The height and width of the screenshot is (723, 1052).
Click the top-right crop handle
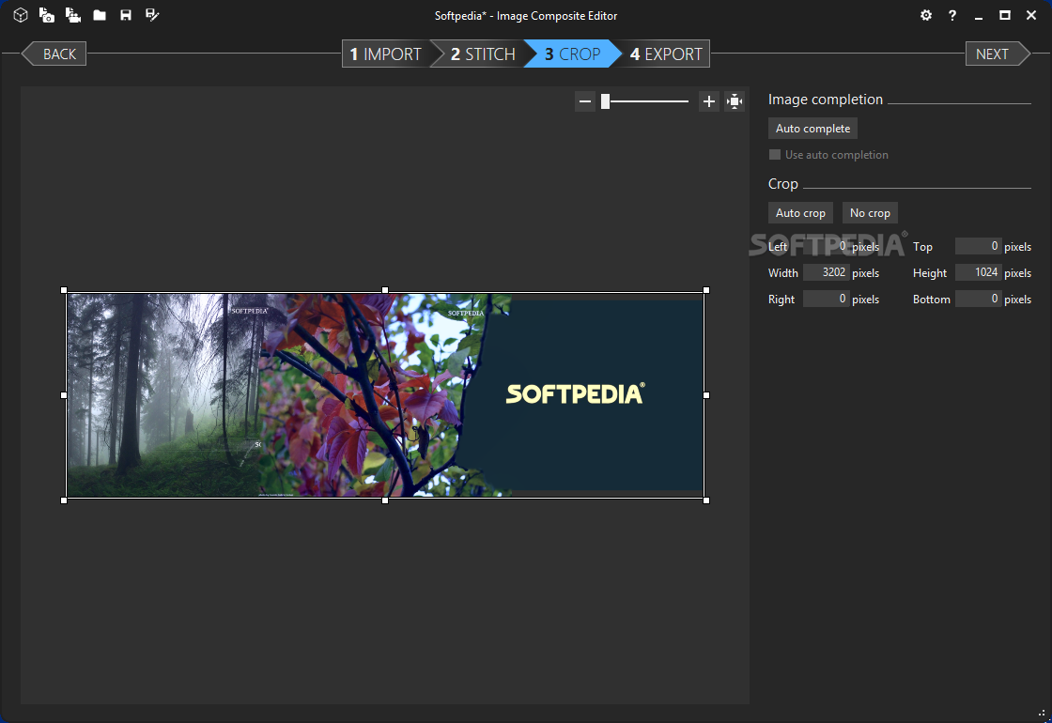pos(706,290)
